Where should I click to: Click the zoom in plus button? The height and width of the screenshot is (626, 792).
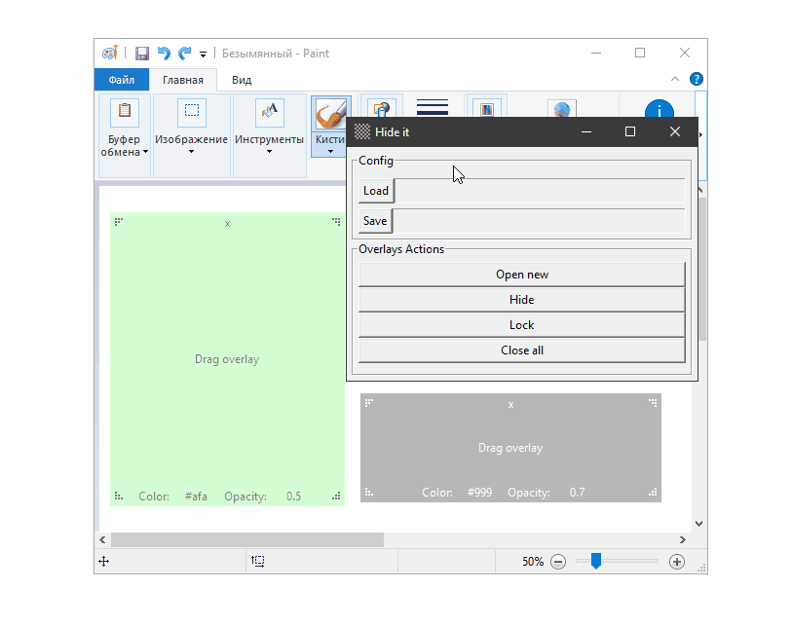677,562
